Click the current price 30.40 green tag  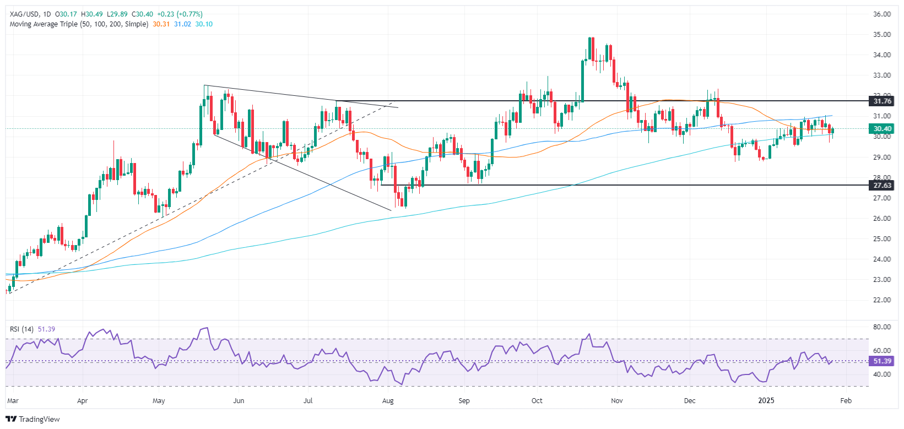click(x=882, y=129)
